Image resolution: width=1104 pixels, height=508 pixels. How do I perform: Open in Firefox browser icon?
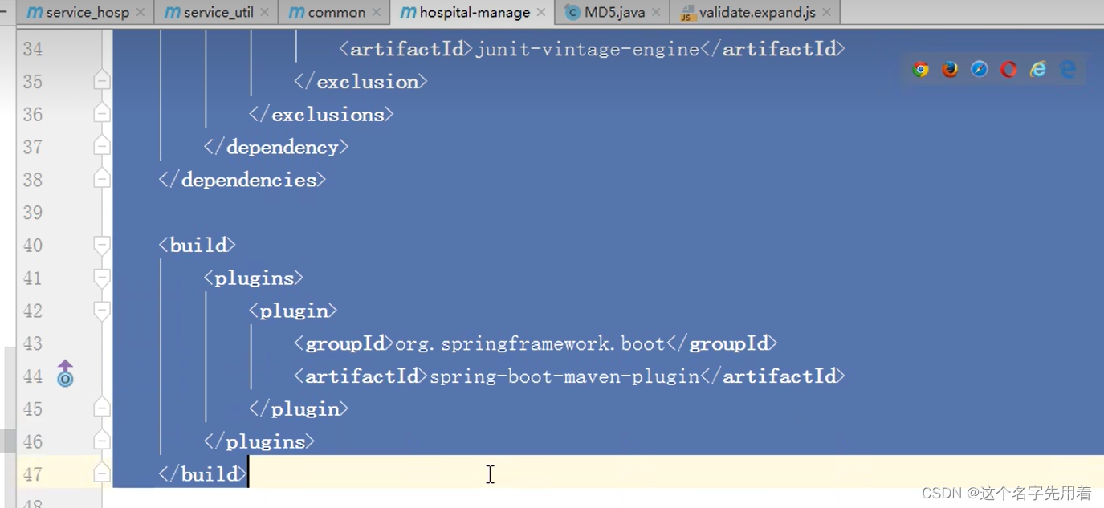pos(950,70)
